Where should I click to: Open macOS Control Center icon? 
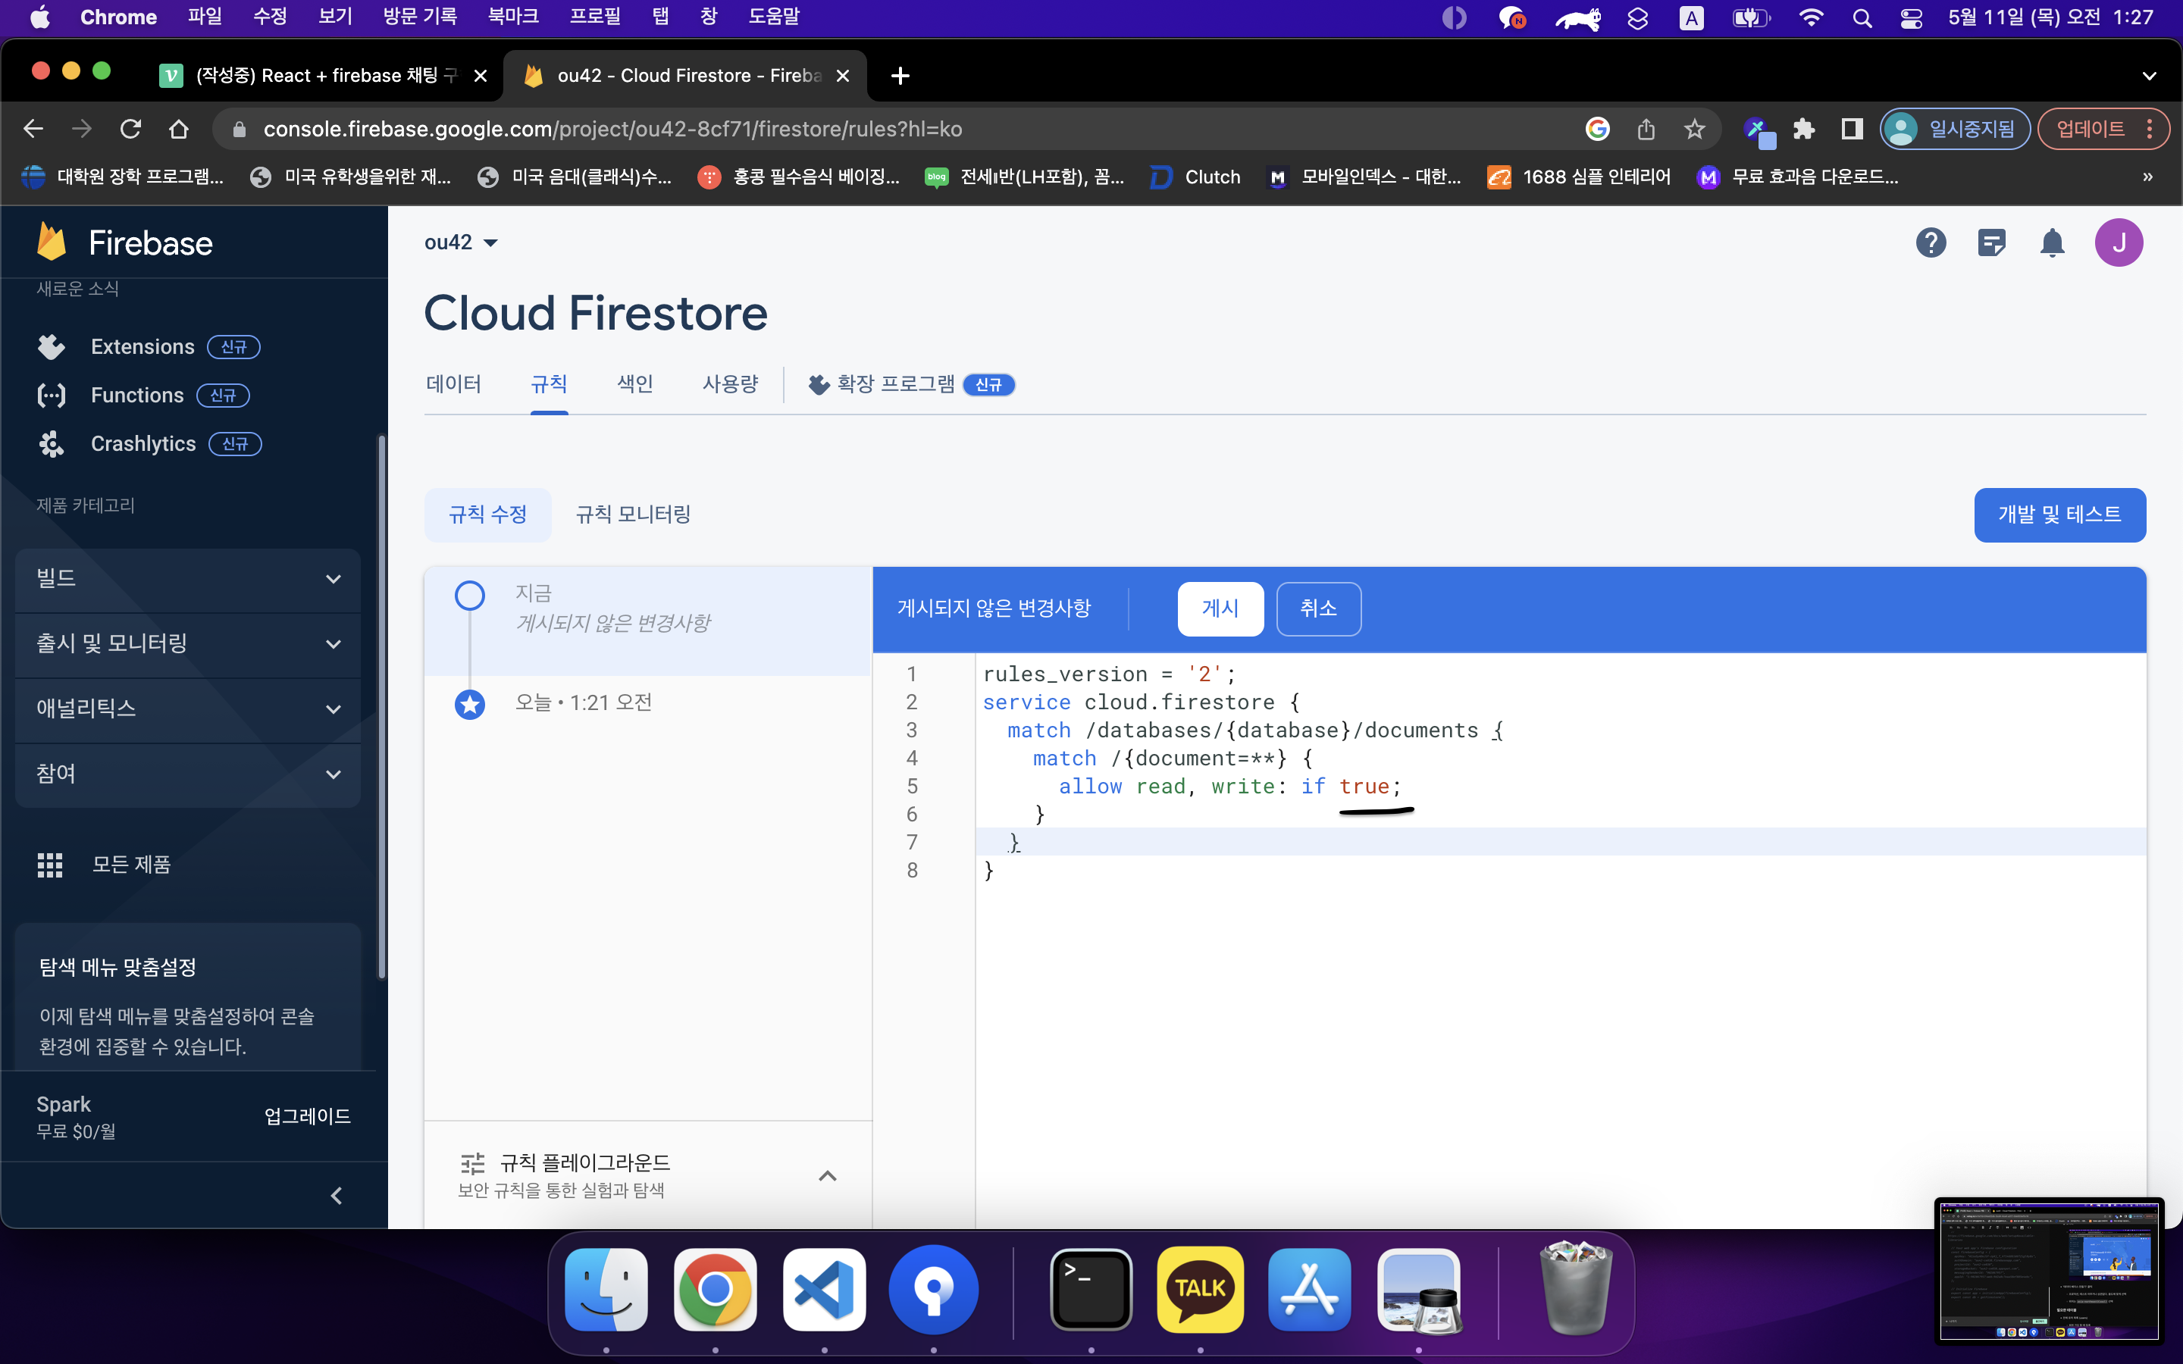coord(1911,17)
